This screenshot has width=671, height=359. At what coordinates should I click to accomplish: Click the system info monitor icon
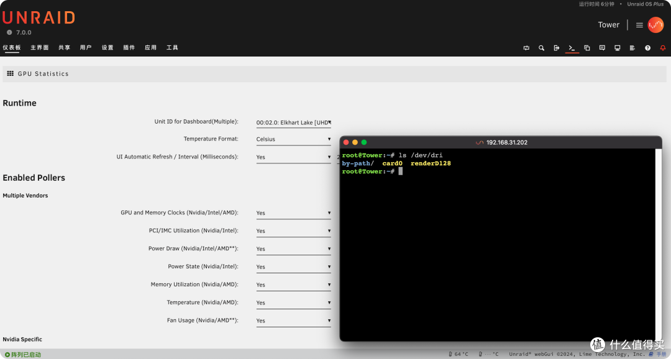click(617, 48)
